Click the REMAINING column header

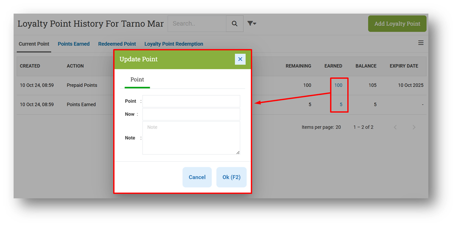point(298,66)
